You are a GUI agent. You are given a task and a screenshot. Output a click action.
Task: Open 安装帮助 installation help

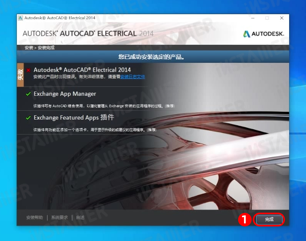point(34,218)
